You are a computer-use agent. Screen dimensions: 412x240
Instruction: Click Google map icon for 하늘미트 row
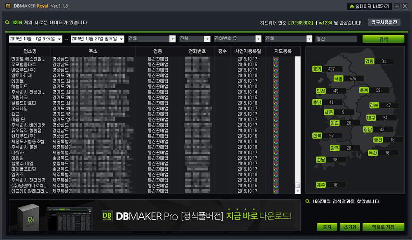276,87
